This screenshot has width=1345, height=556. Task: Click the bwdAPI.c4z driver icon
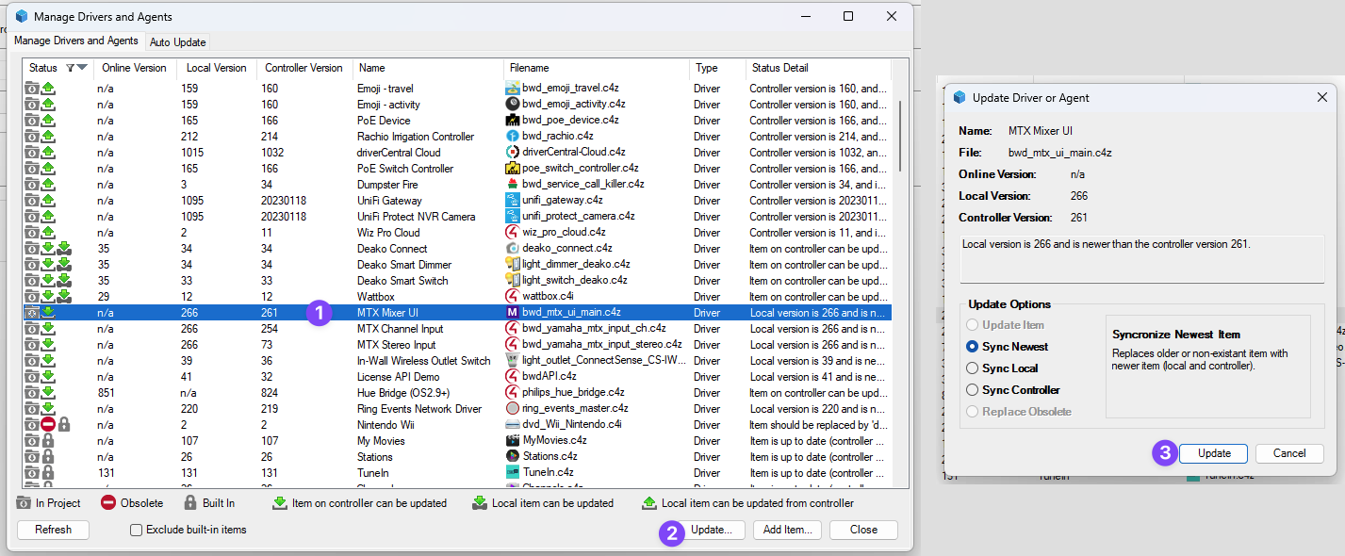coord(513,377)
